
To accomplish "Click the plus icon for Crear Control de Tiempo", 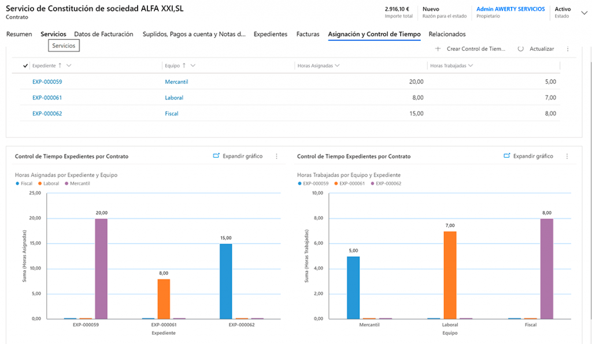I will tap(438, 49).
